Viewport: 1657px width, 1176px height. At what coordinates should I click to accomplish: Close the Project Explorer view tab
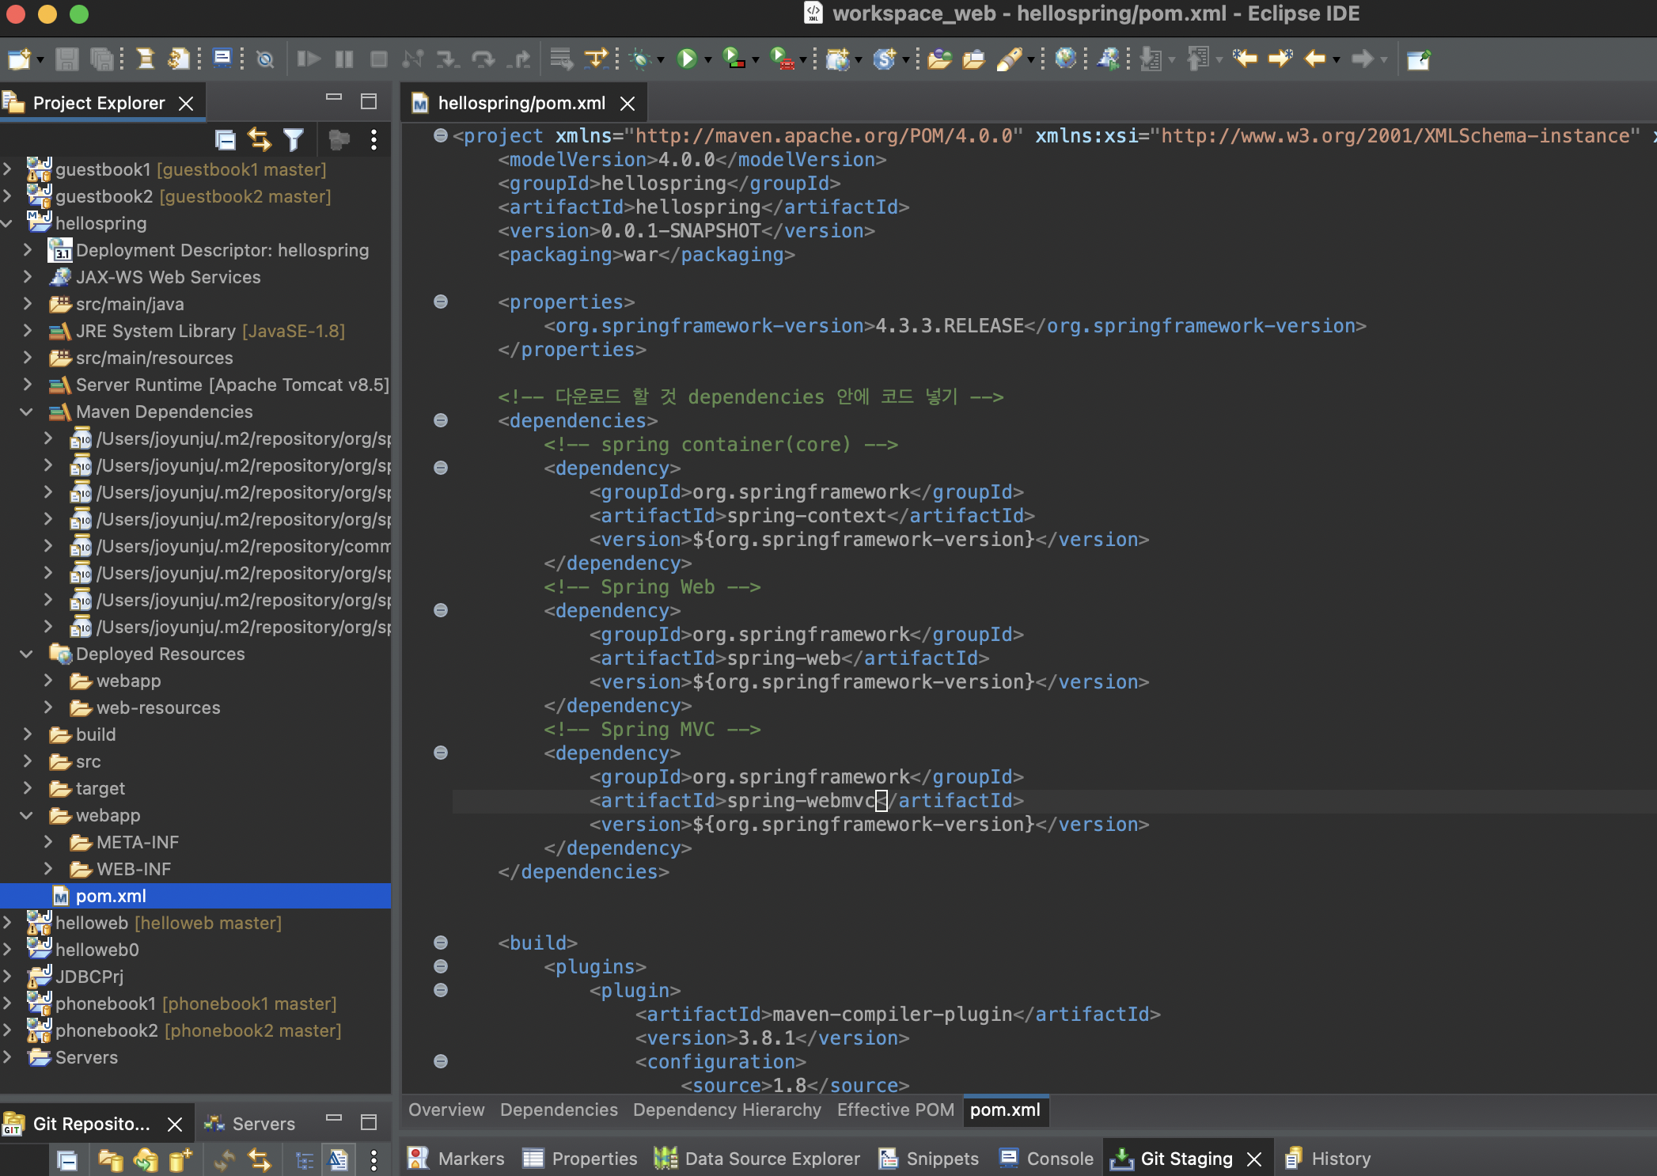click(x=186, y=104)
